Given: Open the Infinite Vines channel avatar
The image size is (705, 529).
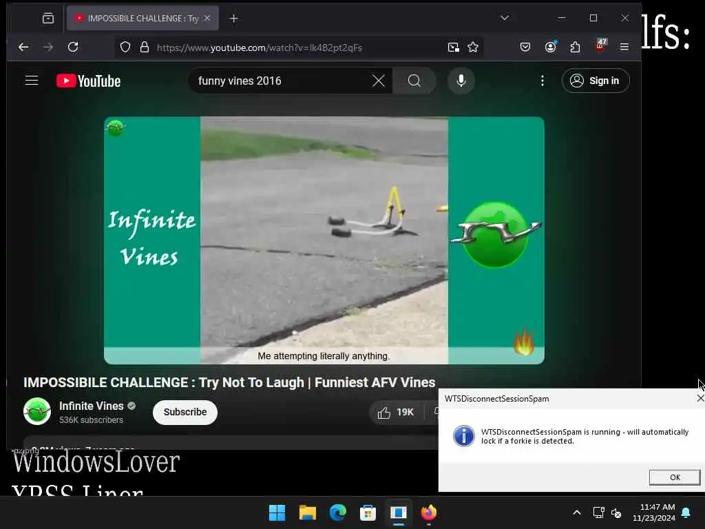Looking at the screenshot, I should pos(37,411).
